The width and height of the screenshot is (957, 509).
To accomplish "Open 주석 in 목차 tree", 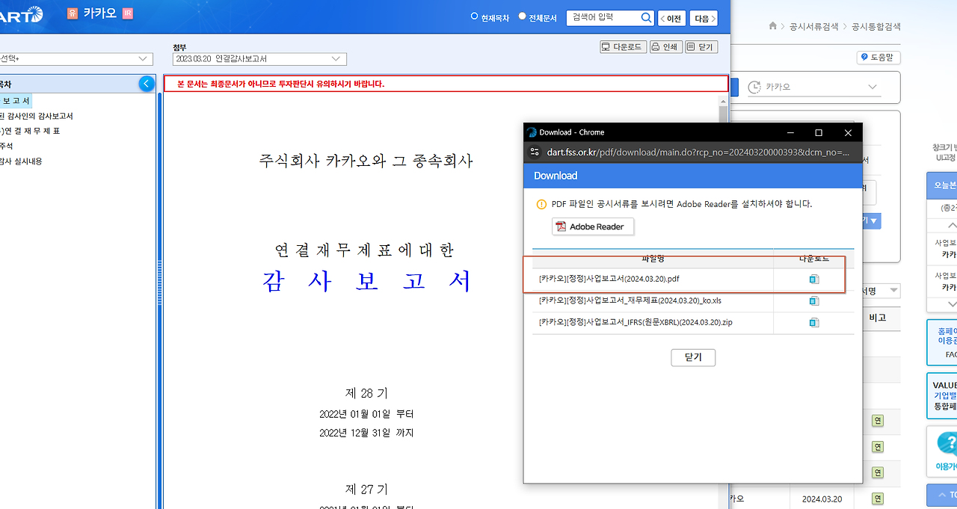I will coord(7,146).
